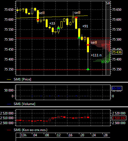128x141 pixels.
Task: Select the +111 п profit annotation
Action: (x=96, y=55)
